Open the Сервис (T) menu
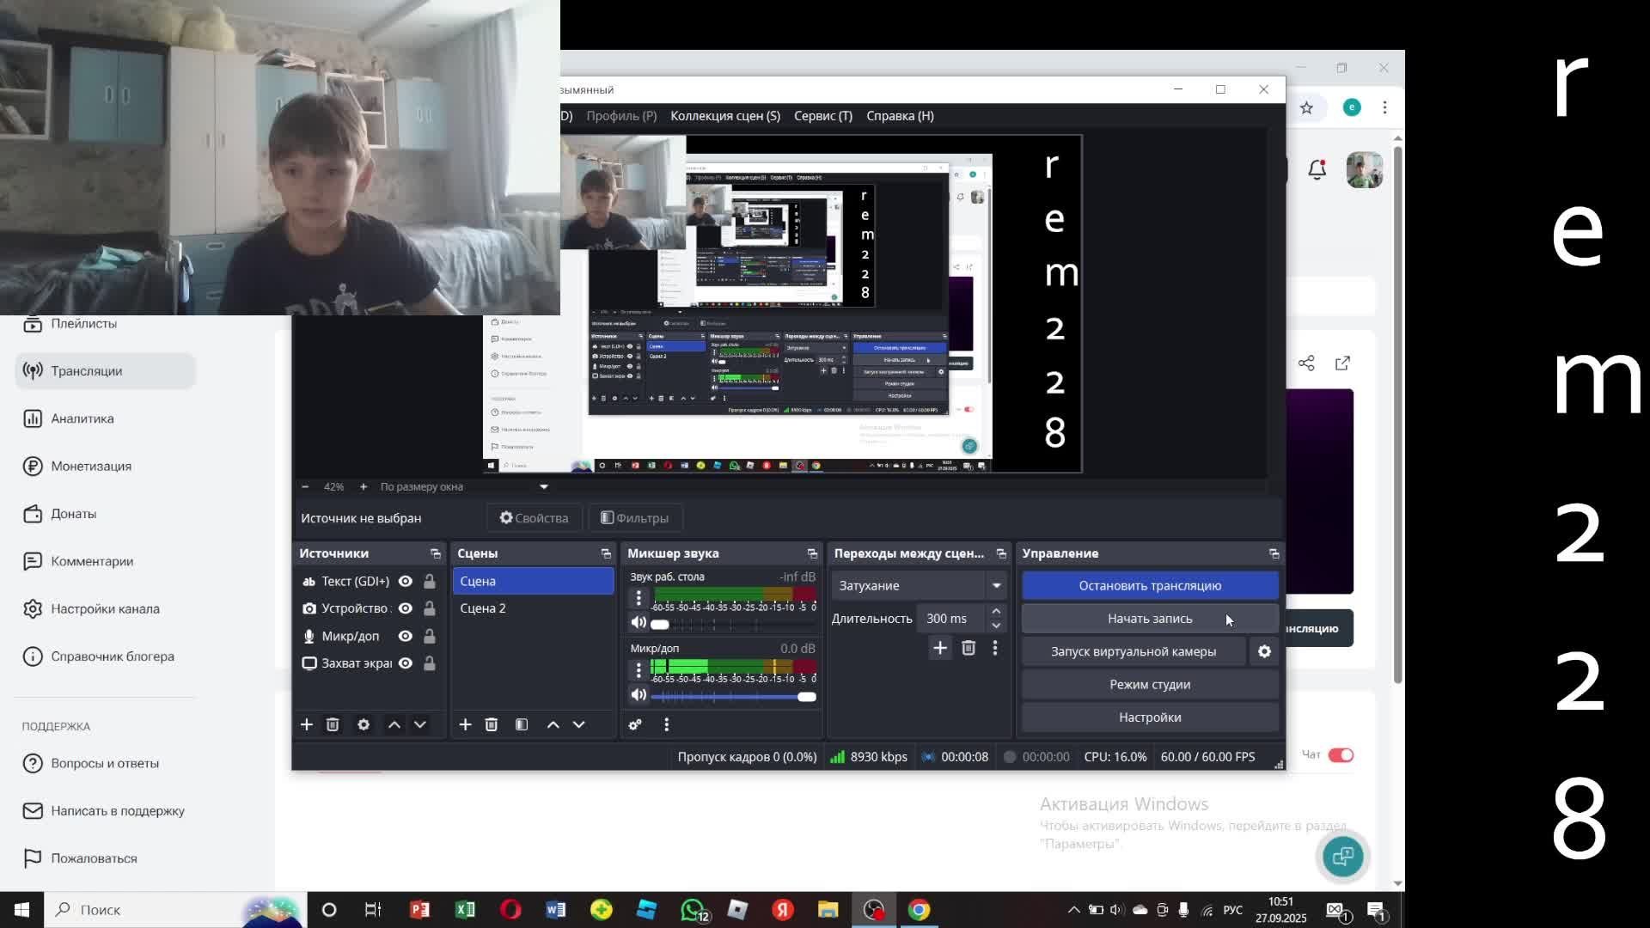The image size is (1650, 928). point(822,116)
